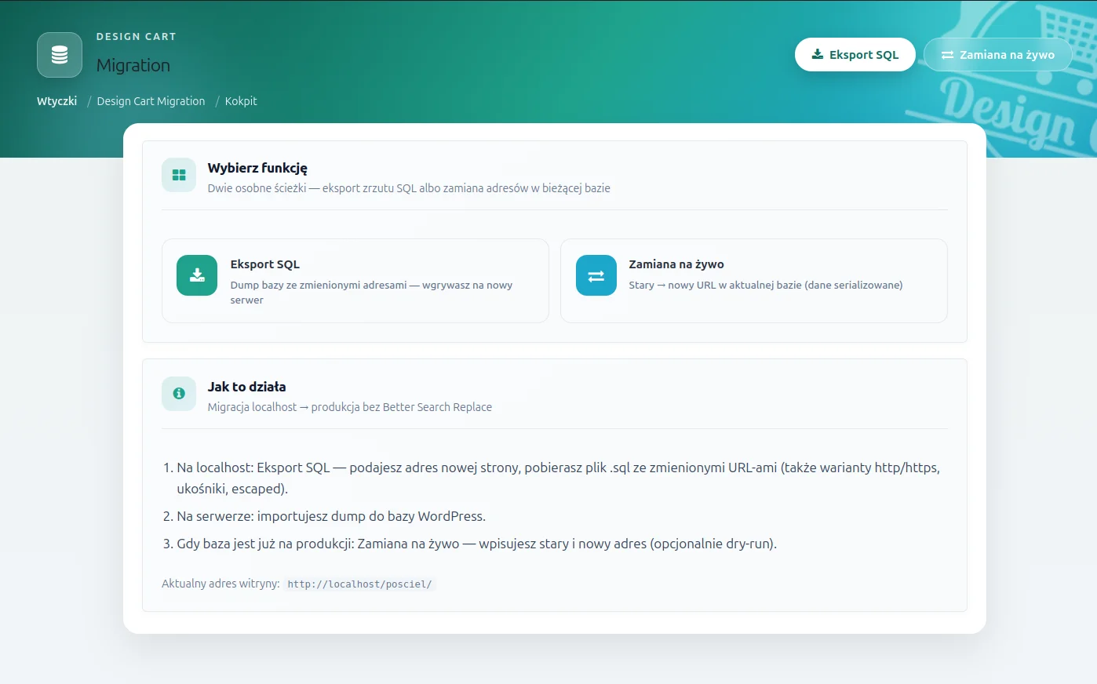Click the green download icon on Eksport SQL card
The image size is (1097, 684).
coord(197,275)
